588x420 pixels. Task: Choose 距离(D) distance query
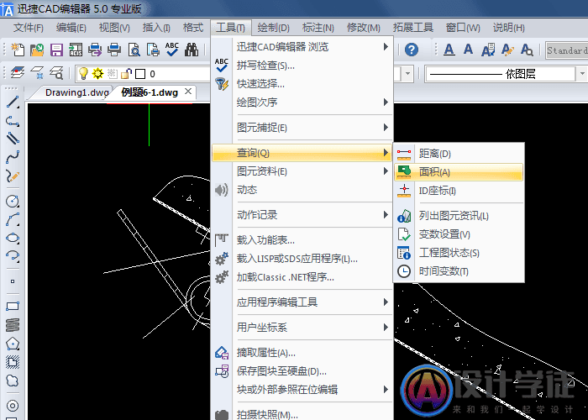point(459,154)
